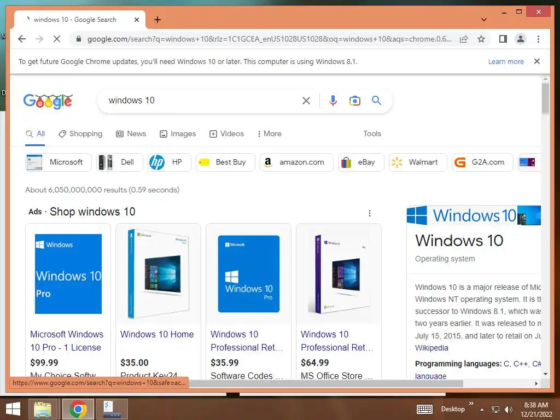Clear the search box text
The width and height of the screenshot is (560, 420).
pos(306,101)
